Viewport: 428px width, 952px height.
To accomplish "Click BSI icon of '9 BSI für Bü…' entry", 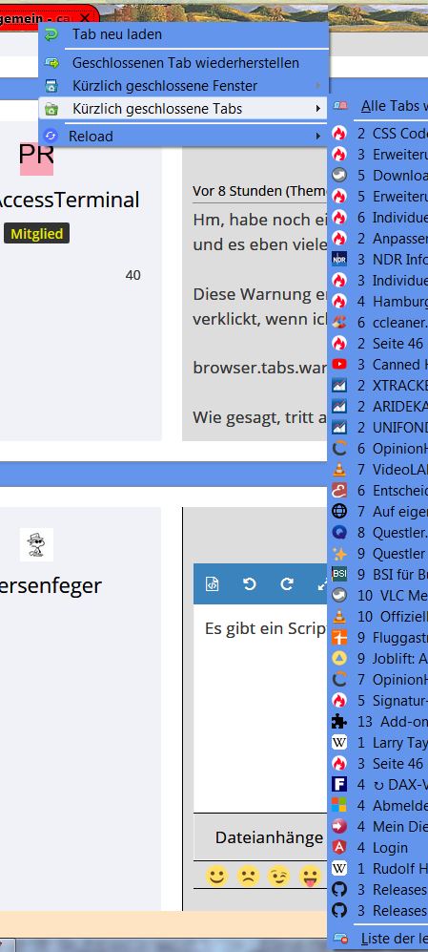I will click(339, 575).
